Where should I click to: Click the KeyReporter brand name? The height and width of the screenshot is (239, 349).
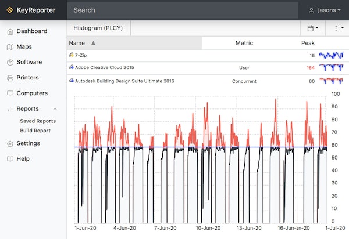(36, 10)
